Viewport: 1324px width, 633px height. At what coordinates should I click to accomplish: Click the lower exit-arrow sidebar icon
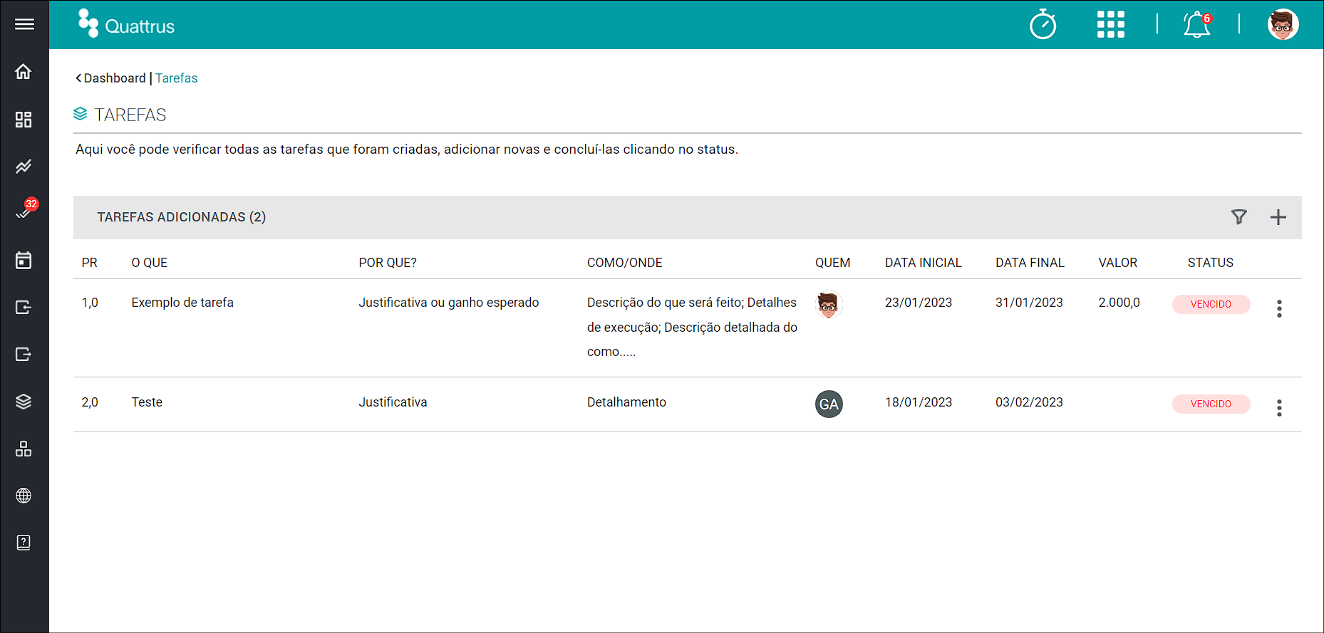(24, 354)
